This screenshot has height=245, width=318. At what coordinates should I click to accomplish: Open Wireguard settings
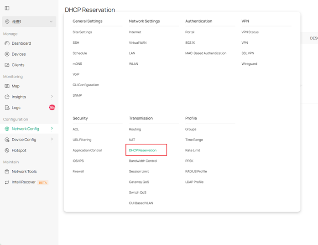[x=249, y=64]
